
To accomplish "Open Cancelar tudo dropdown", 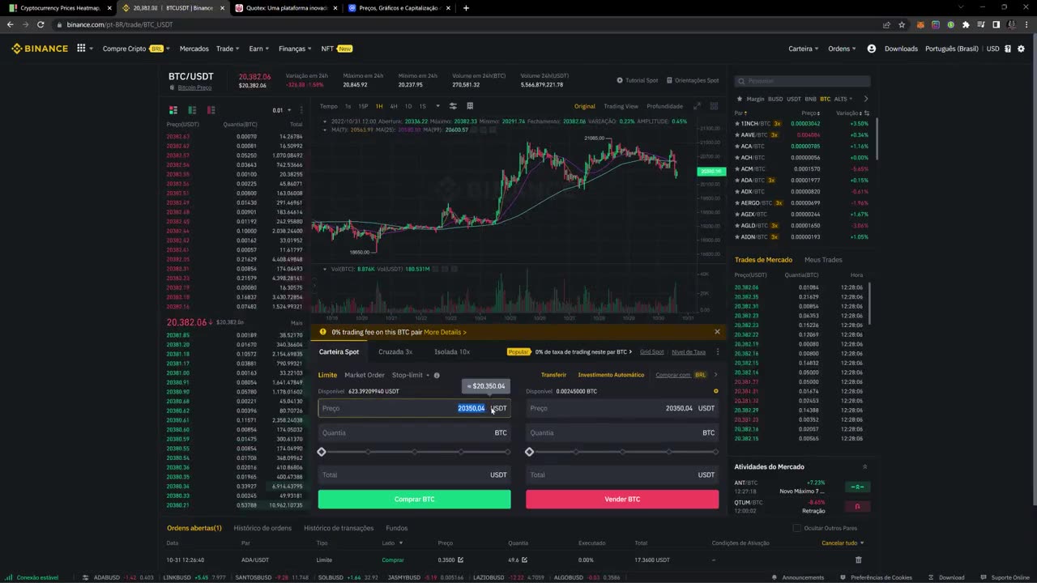I will [843, 543].
